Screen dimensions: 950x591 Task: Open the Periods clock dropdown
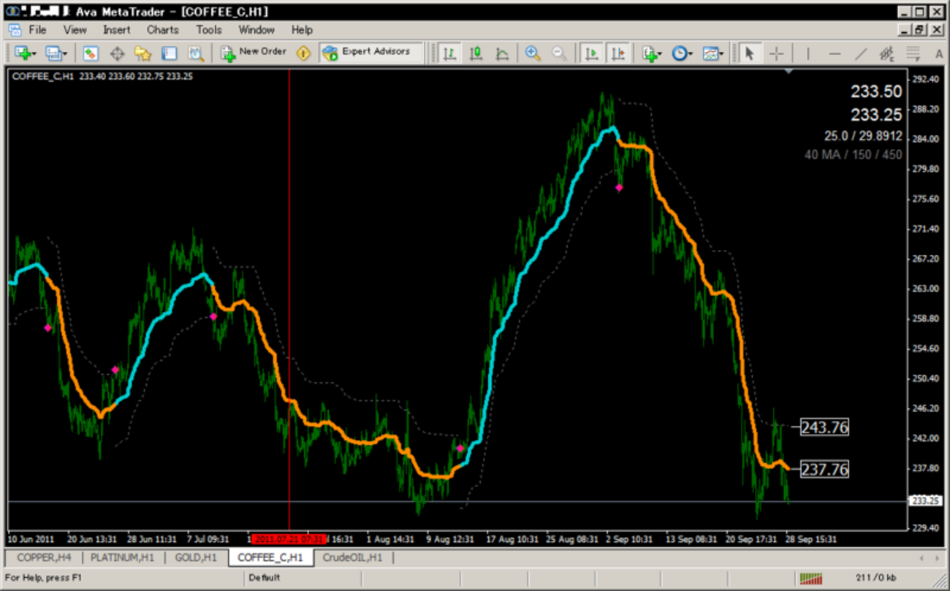point(681,53)
